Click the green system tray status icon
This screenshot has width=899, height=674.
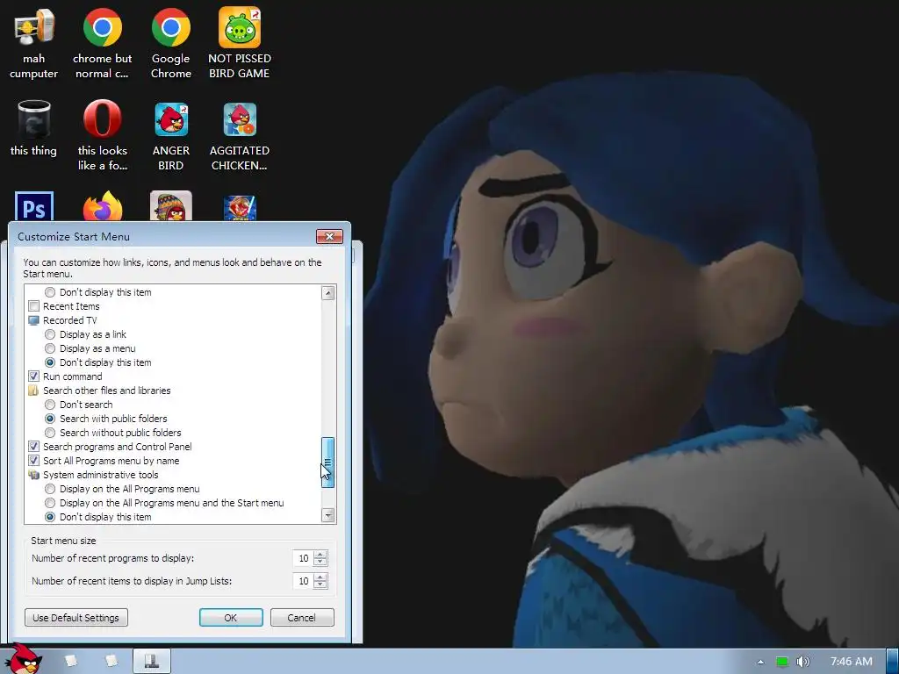click(782, 662)
